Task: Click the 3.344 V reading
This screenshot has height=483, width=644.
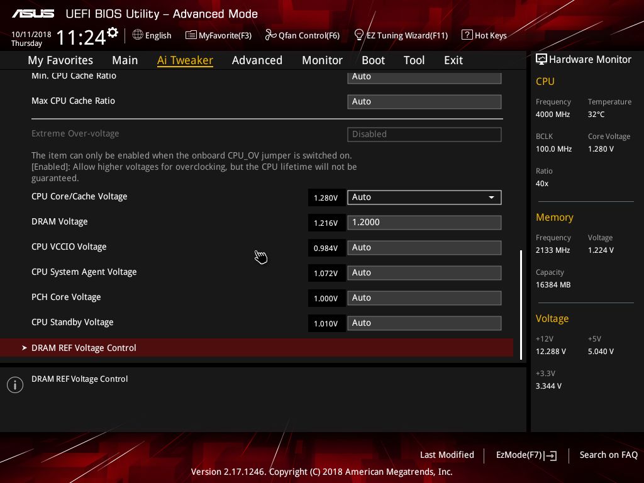Action: point(548,386)
